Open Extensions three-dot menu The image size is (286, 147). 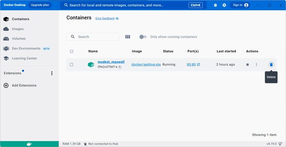[52, 73]
